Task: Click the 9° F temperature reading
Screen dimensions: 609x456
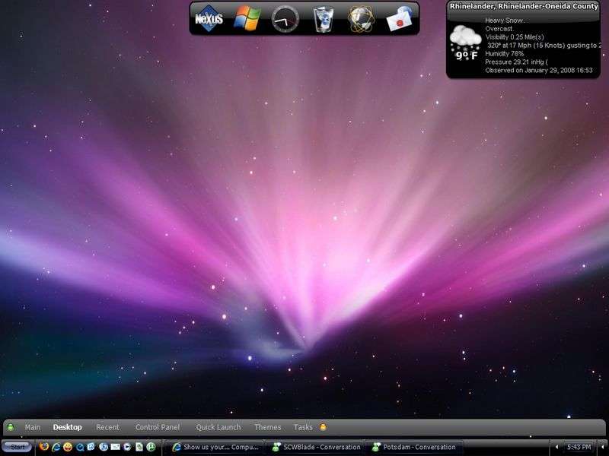Action: [x=467, y=55]
